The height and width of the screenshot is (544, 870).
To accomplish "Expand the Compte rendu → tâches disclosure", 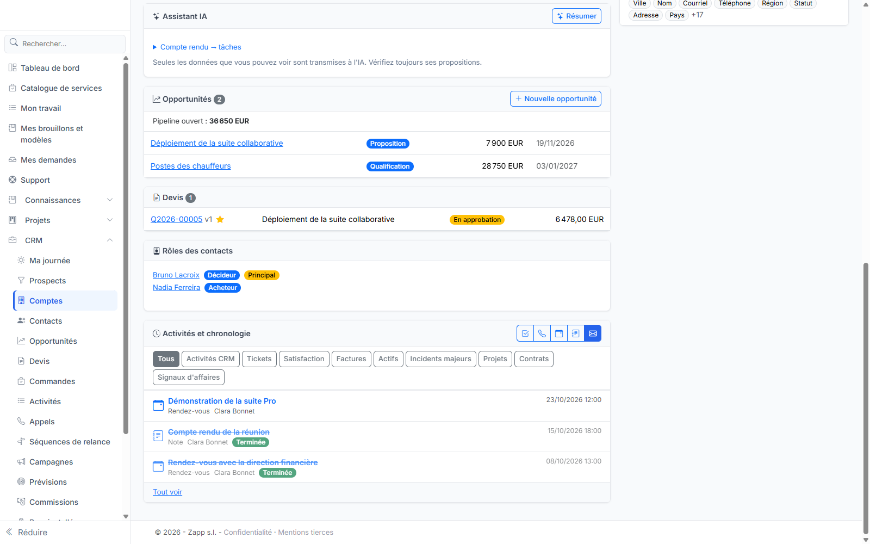I will coord(197,47).
